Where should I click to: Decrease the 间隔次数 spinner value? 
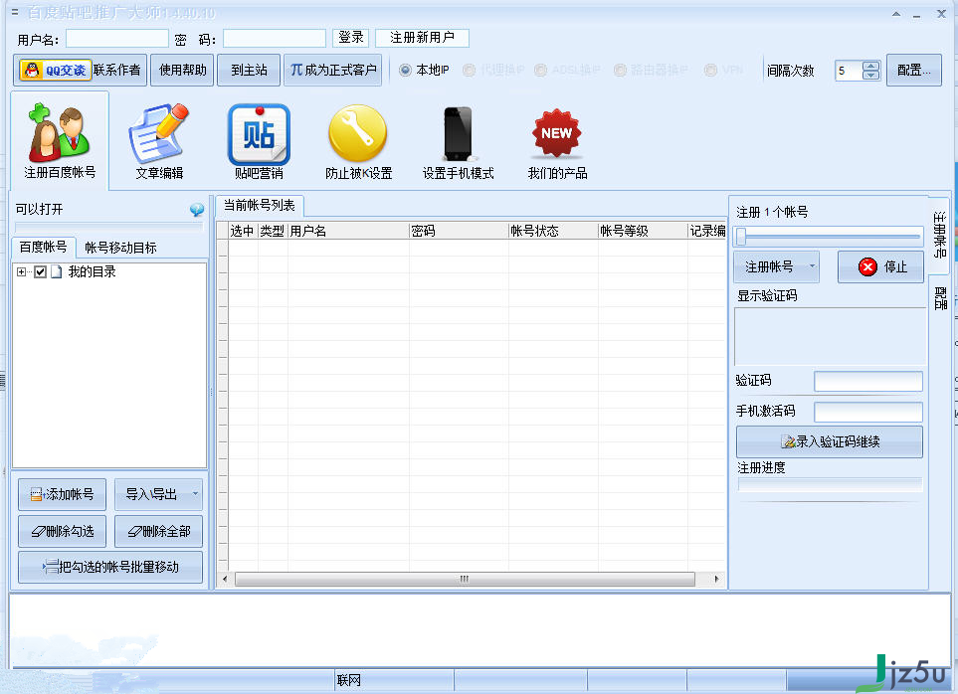click(x=870, y=76)
